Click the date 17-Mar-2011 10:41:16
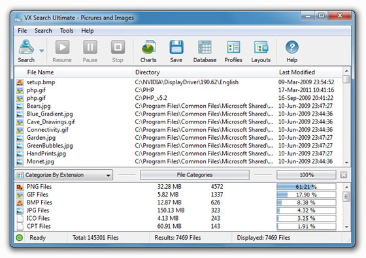 pyautogui.click(x=306, y=90)
